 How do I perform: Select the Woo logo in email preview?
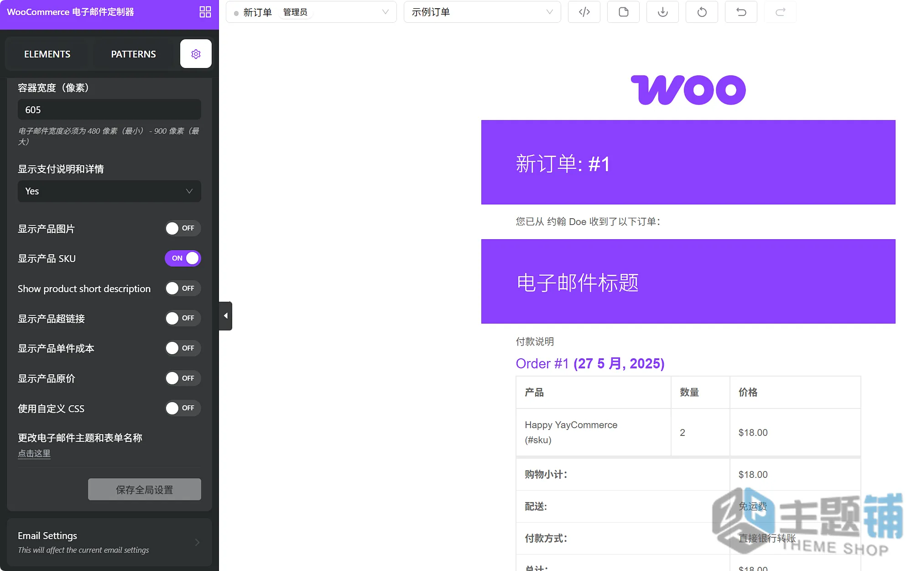pyautogui.click(x=688, y=90)
